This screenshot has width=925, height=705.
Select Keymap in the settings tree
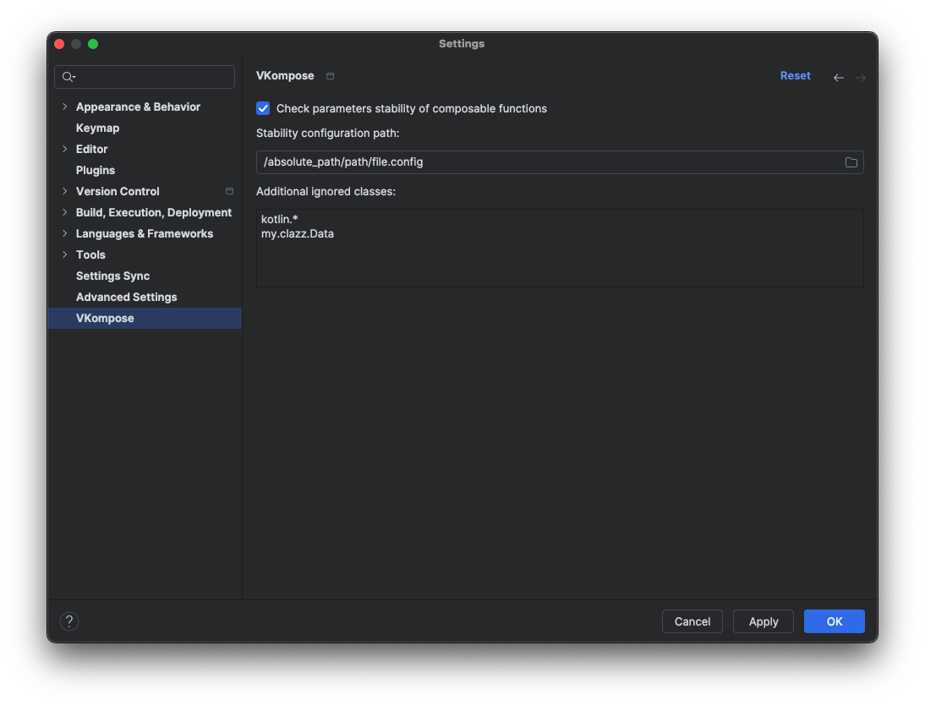(97, 128)
